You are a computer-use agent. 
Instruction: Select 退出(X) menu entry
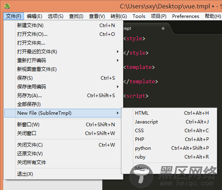click(x=63, y=174)
